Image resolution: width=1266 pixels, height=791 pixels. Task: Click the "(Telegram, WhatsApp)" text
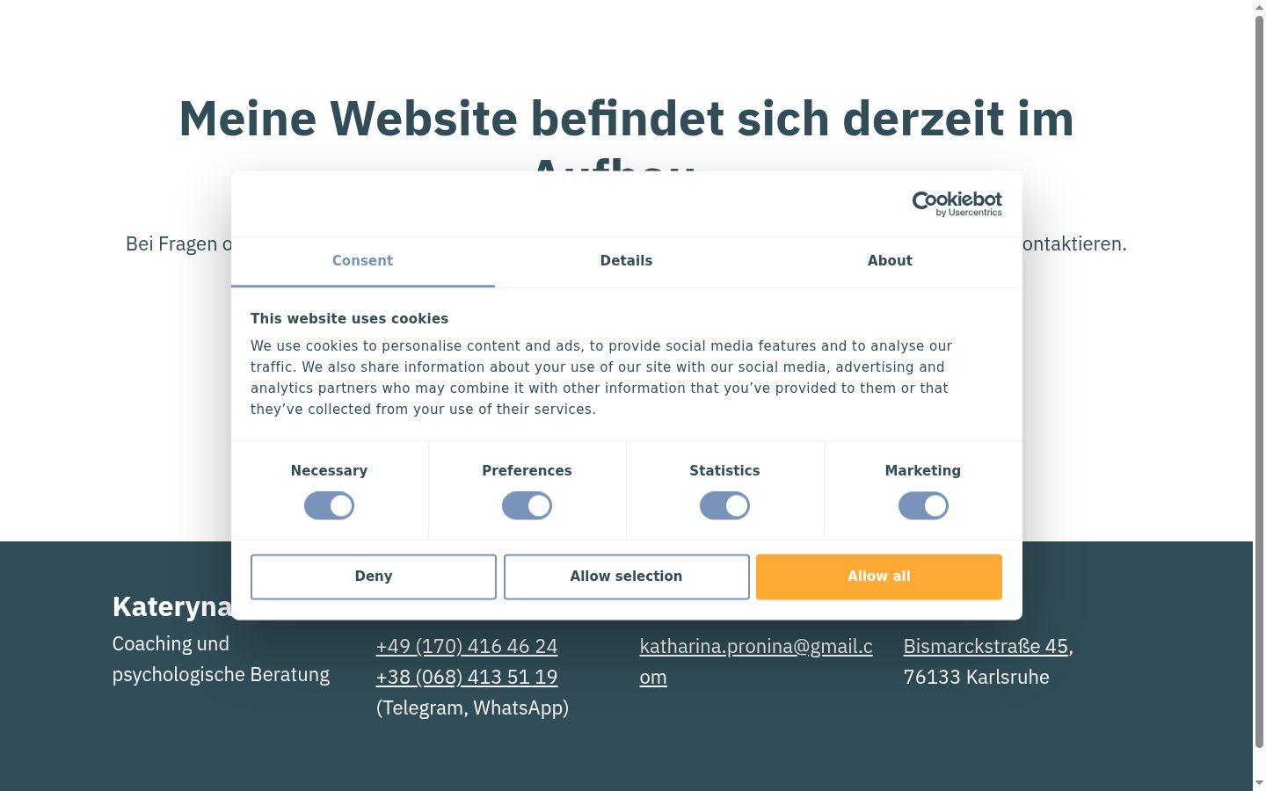tap(472, 708)
